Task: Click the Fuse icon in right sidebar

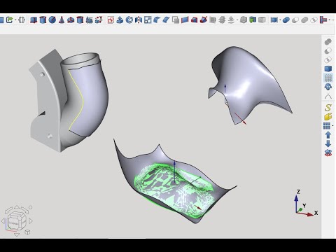Action: [x=328, y=41]
